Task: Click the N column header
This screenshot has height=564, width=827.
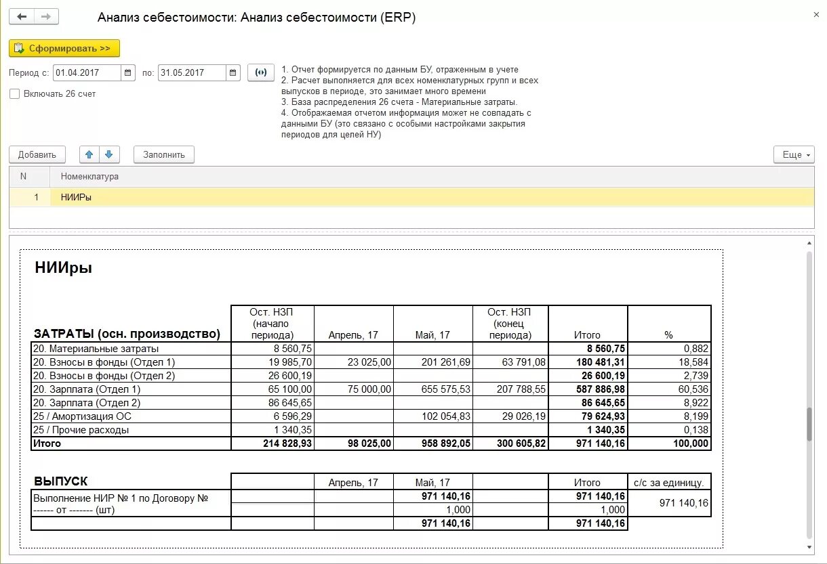Action: [30, 177]
